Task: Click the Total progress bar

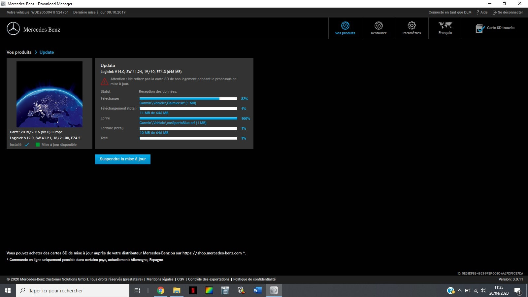Action: click(x=188, y=138)
